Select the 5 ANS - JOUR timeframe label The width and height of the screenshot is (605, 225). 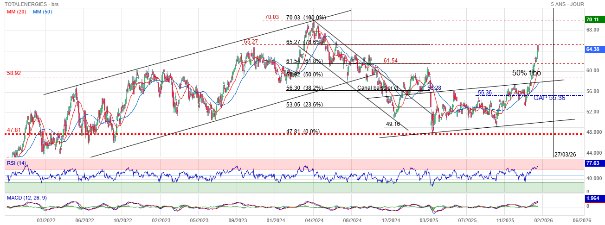[567, 4]
